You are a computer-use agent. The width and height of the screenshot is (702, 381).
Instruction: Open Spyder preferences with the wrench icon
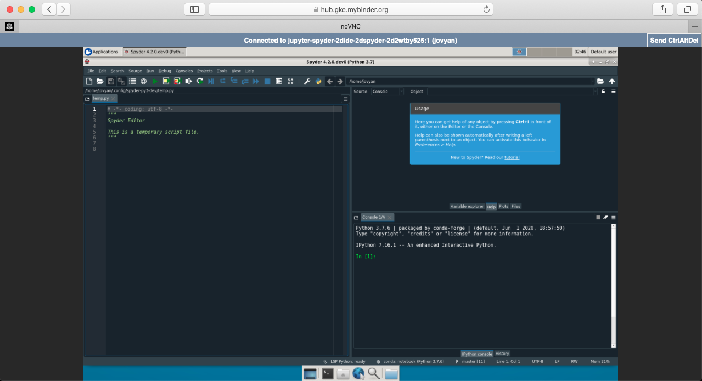(x=306, y=81)
